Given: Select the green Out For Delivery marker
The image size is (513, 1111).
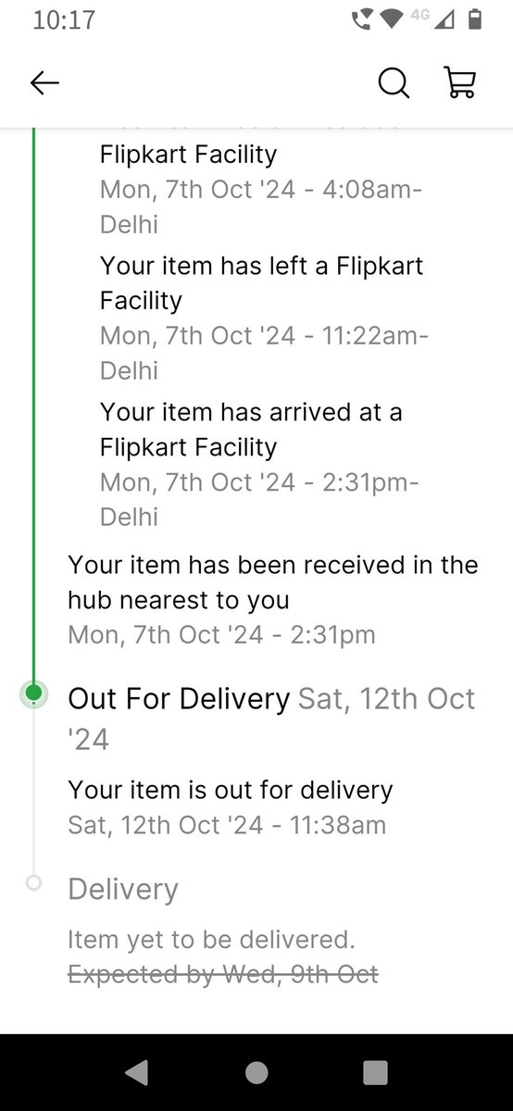Looking at the screenshot, I should tap(34, 693).
